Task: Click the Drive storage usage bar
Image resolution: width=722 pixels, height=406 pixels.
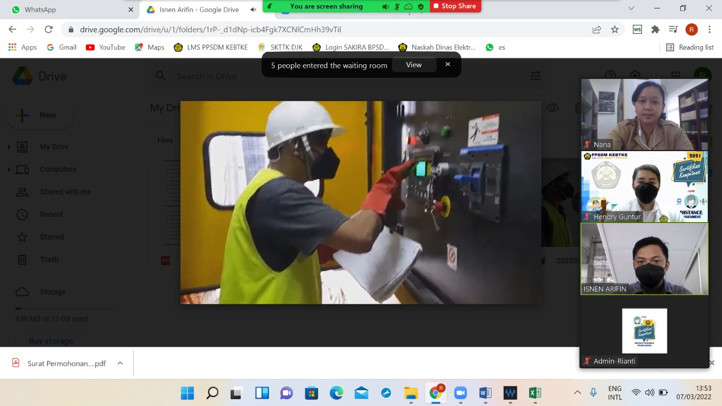Action: coord(64,308)
